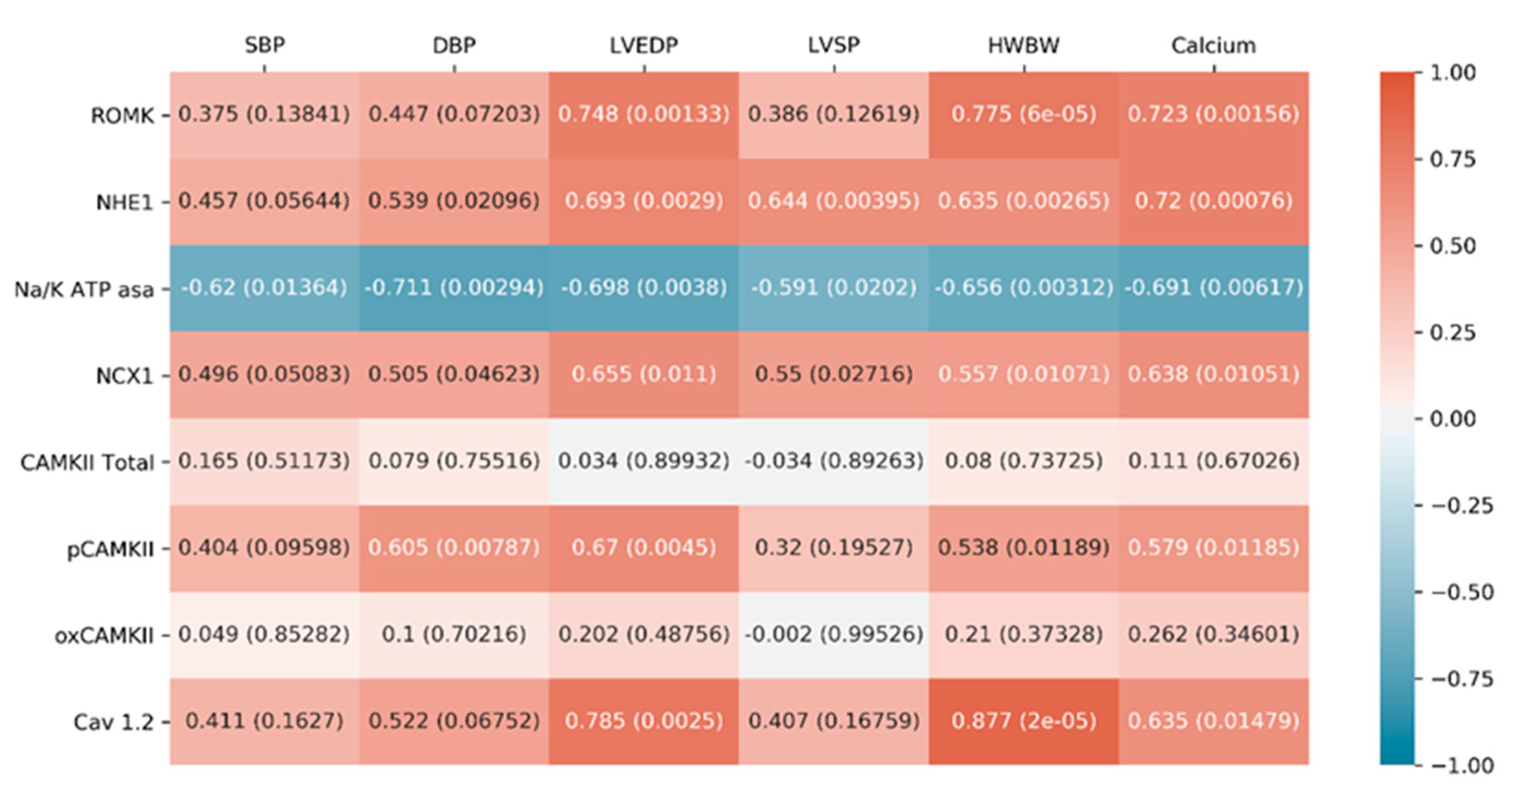This screenshot has height=808, width=1520.
Task: Click the Calcium column header label
Action: click(1213, 46)
